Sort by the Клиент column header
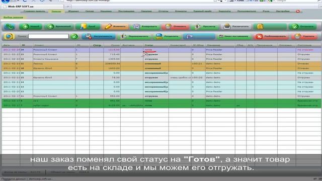 point(54,45)
